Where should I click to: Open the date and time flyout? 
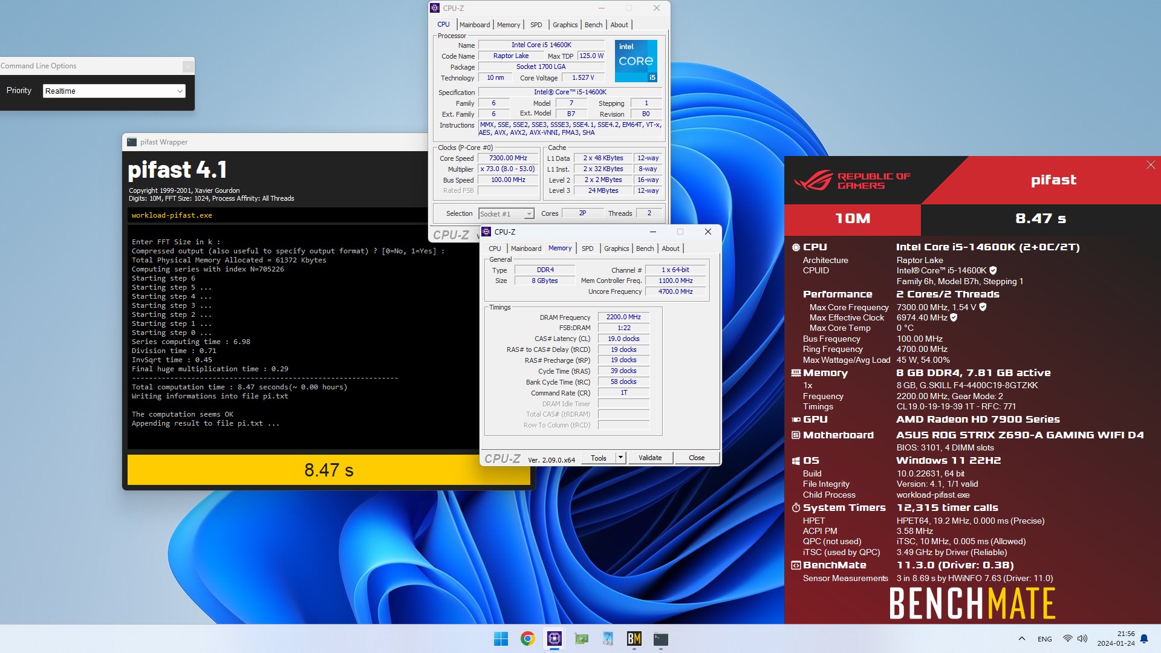click(x=1116, y=638)
